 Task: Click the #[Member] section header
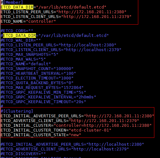click(x=12, y=3)
